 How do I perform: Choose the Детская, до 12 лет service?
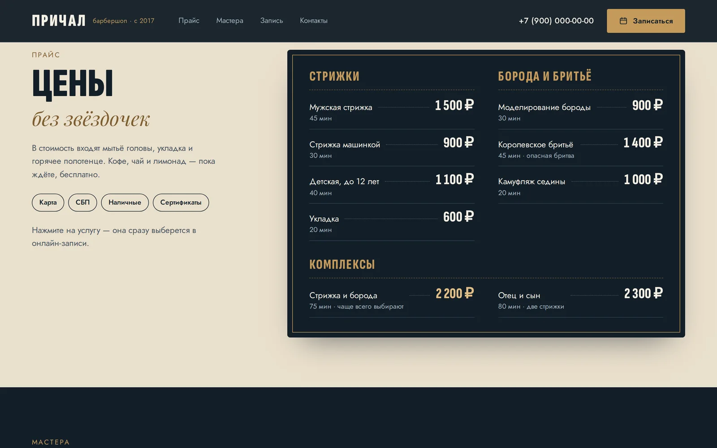pyautogui.click(x=392, y=185)
